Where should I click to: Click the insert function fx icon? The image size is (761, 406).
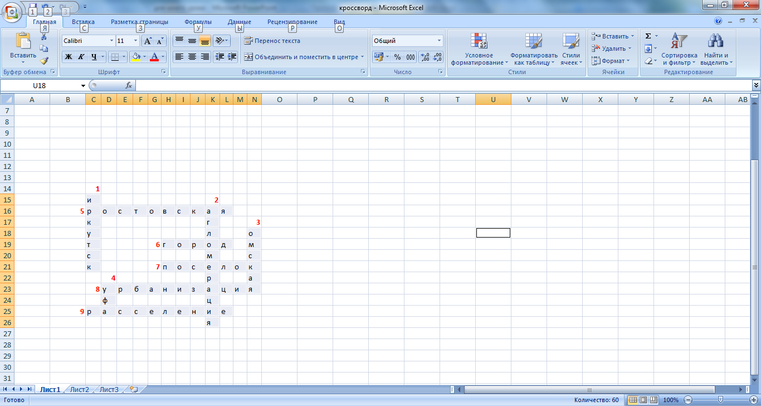tap(129, 85)
